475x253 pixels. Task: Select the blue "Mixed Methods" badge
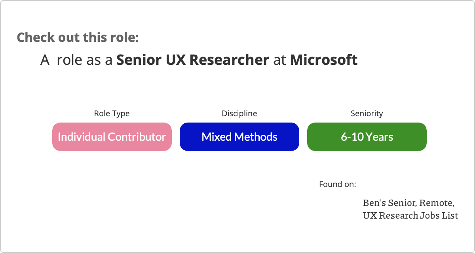click(x=239, y=137)
